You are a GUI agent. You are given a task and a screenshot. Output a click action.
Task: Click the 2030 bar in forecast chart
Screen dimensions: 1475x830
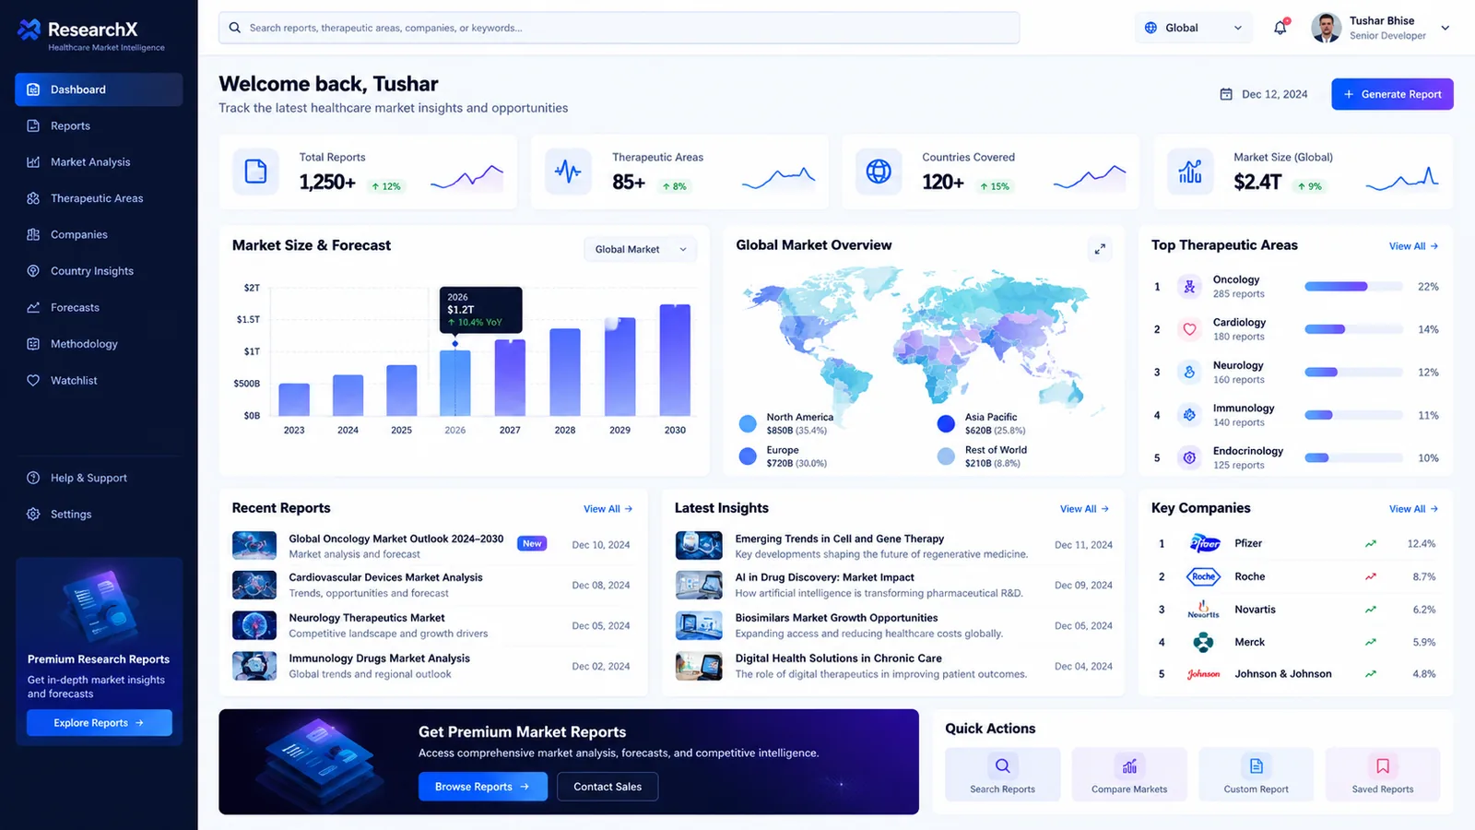pyautogui.click(x=675, y=360)
